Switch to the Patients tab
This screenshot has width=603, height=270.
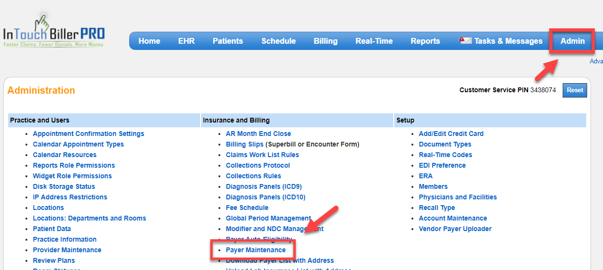[228, 41]
